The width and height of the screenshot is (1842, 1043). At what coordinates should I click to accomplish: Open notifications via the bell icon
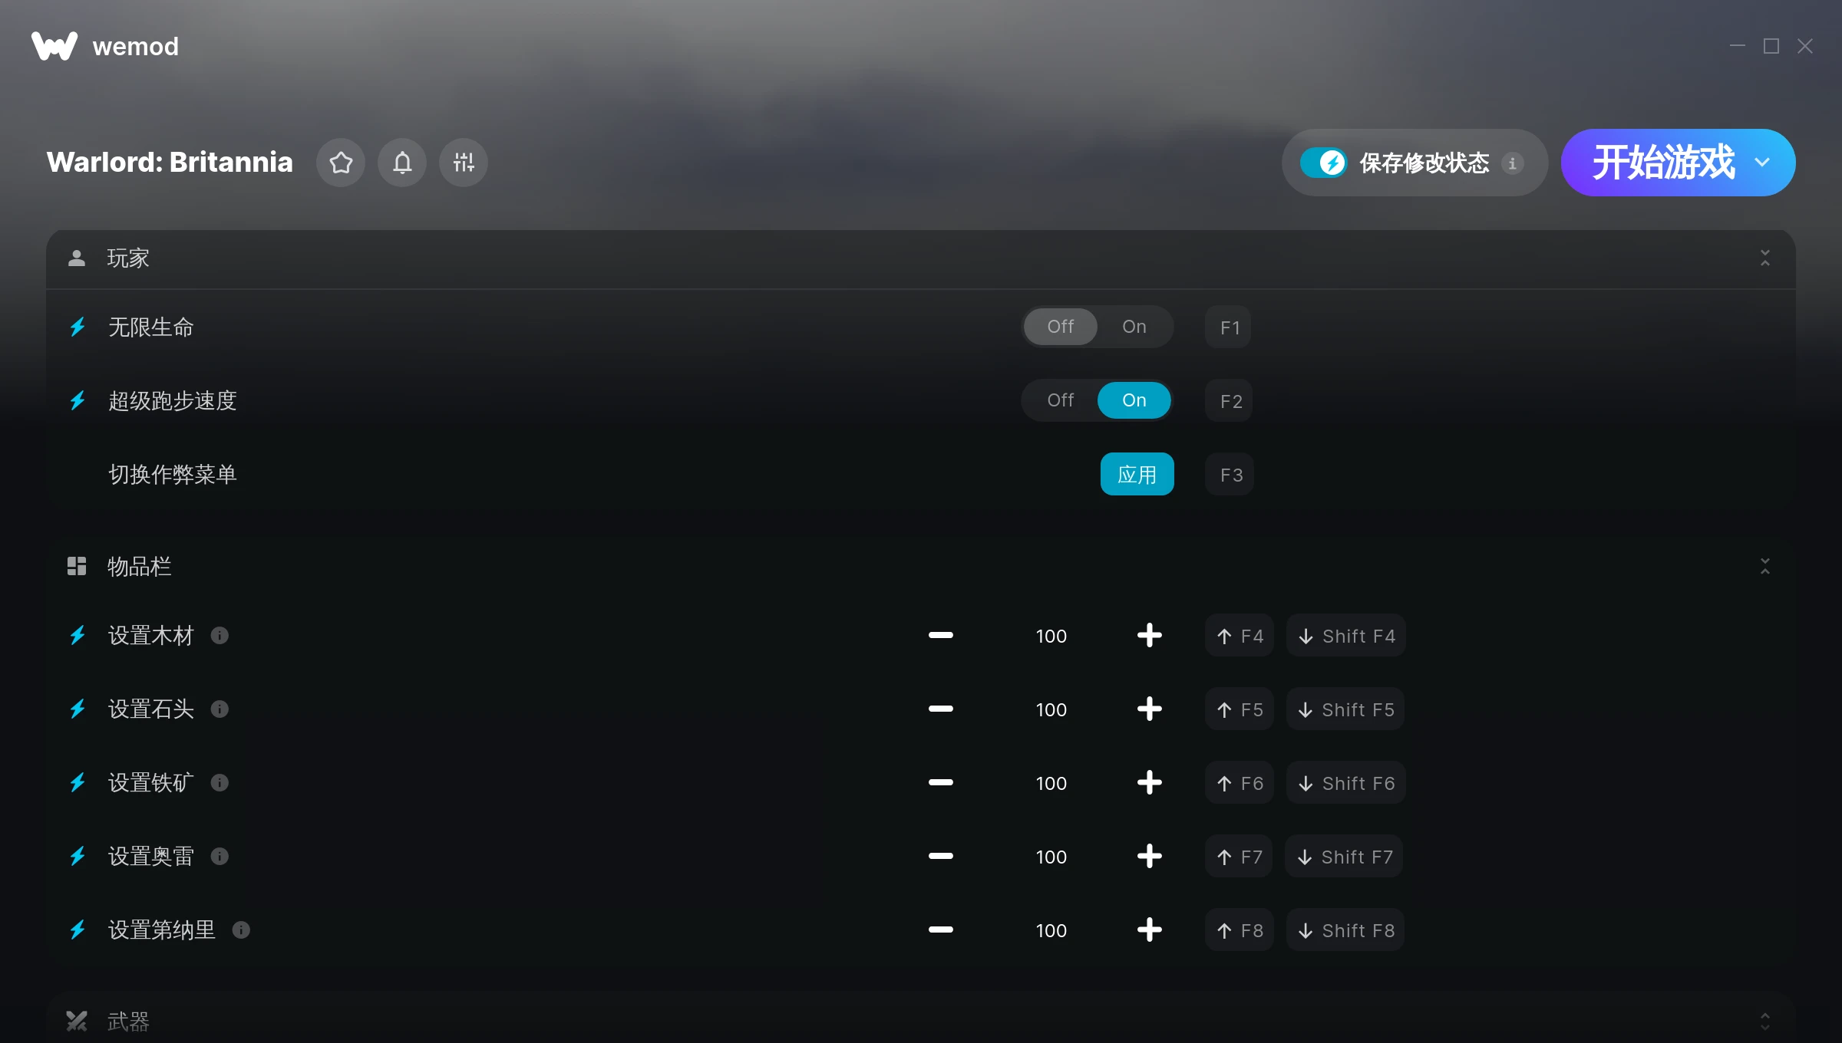pyautogui.click(x=402, y=163)
